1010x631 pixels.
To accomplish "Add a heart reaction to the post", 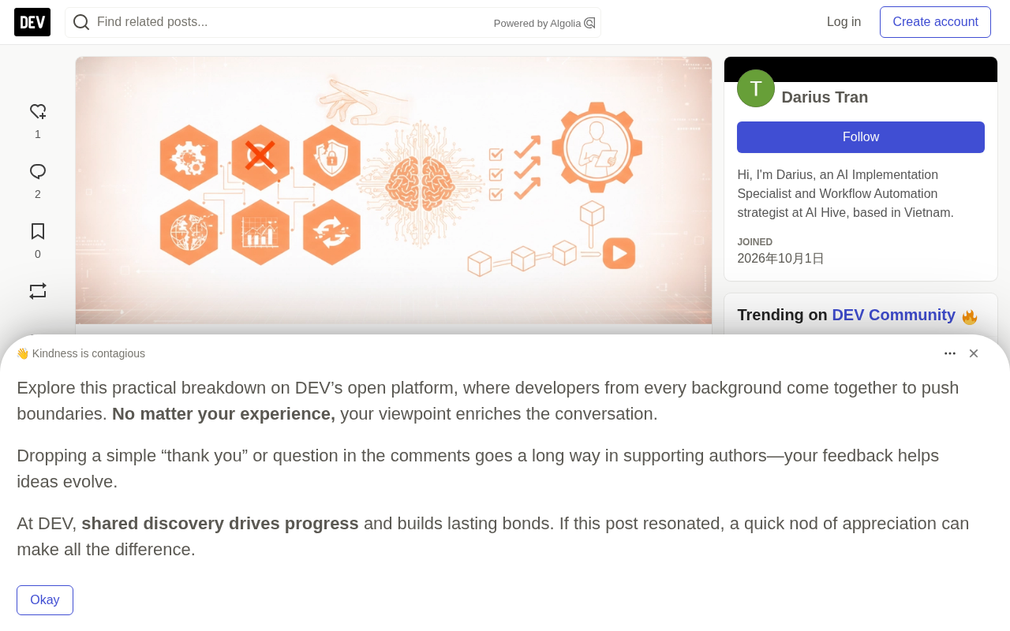I will [38, 112].
